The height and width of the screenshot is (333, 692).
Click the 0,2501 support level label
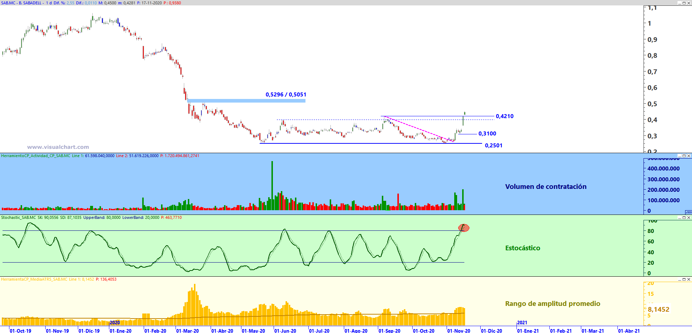coord(494,146)
